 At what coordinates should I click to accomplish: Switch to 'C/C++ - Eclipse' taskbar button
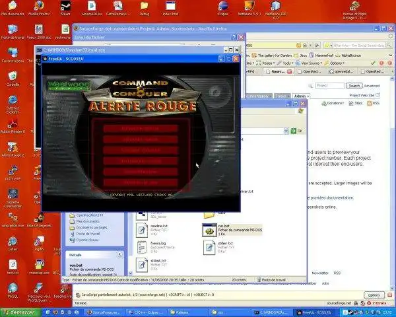(x=146, y=312)
